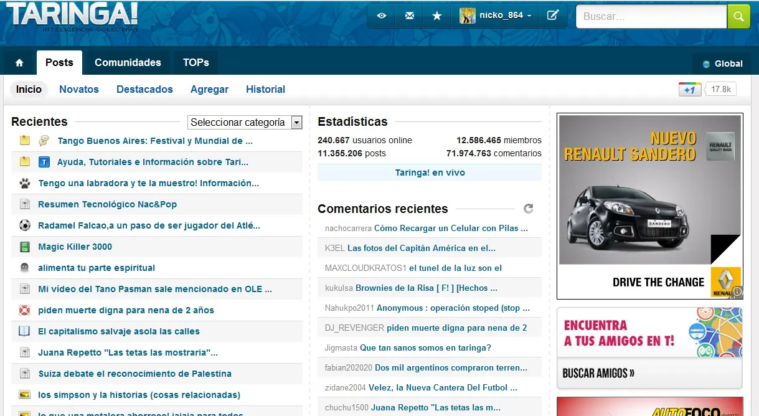Click the ad info icon on Renault banner
Viewport: 759px width, 416px height.
[737, 291]
